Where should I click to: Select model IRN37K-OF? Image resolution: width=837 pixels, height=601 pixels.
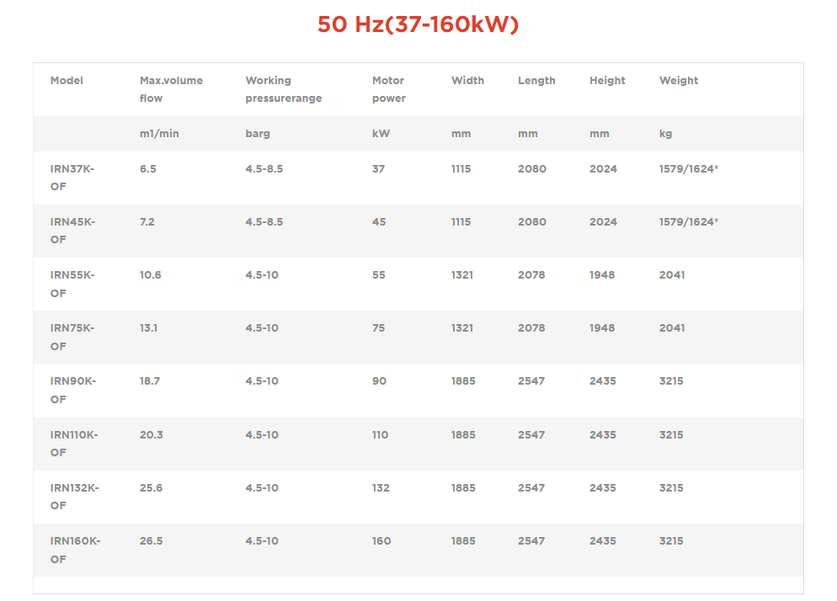pyautogui.click(x=72, y=178)
